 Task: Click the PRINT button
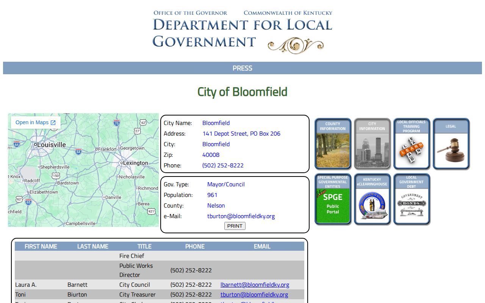(x=235, y=226)
